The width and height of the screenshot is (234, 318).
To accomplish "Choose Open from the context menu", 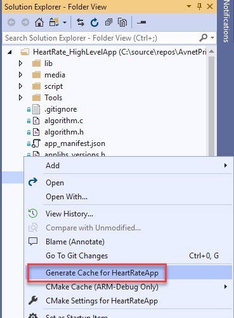I will point(129,183).
